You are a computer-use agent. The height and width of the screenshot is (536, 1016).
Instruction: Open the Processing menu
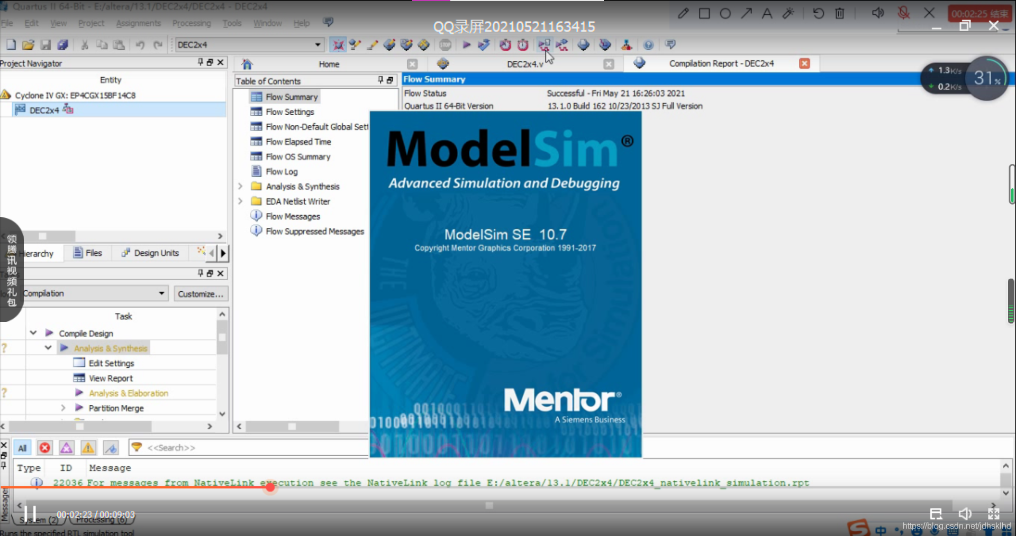tap(192, 23)
